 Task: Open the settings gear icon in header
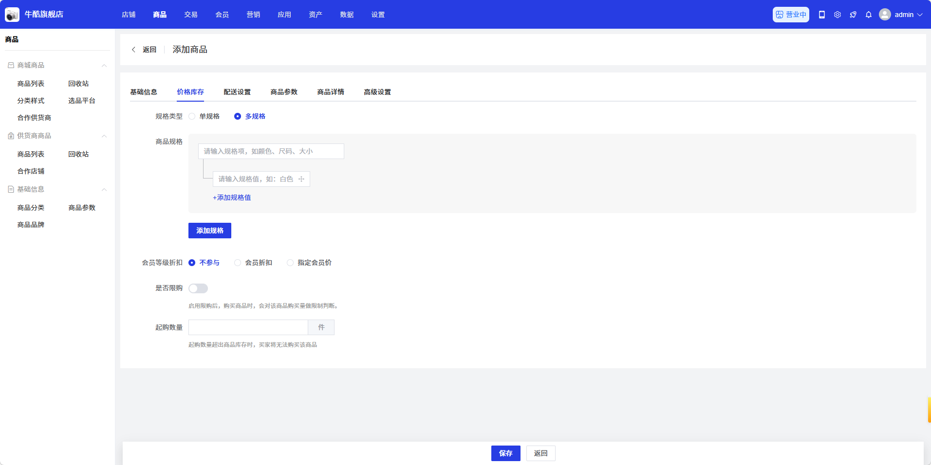pos(838,15)
